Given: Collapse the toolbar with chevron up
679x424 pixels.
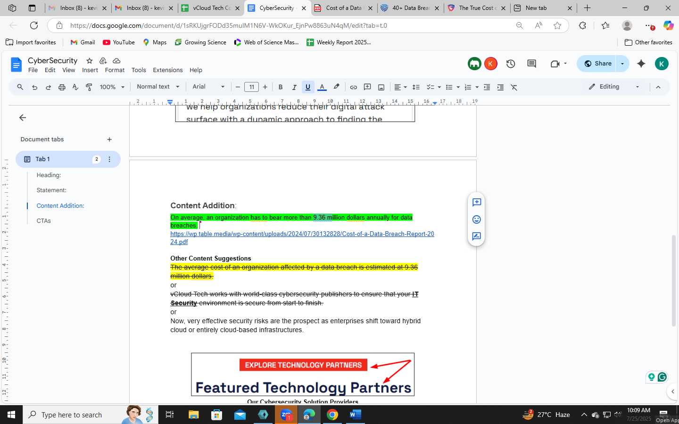Looking at the screenshot, I should point(658,87).
